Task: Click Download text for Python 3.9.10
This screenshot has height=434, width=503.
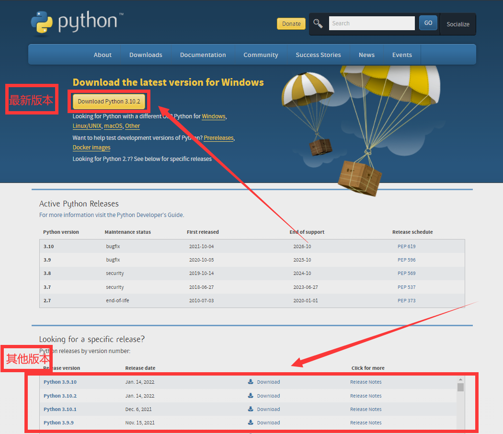Action: (x=268, y=382)
